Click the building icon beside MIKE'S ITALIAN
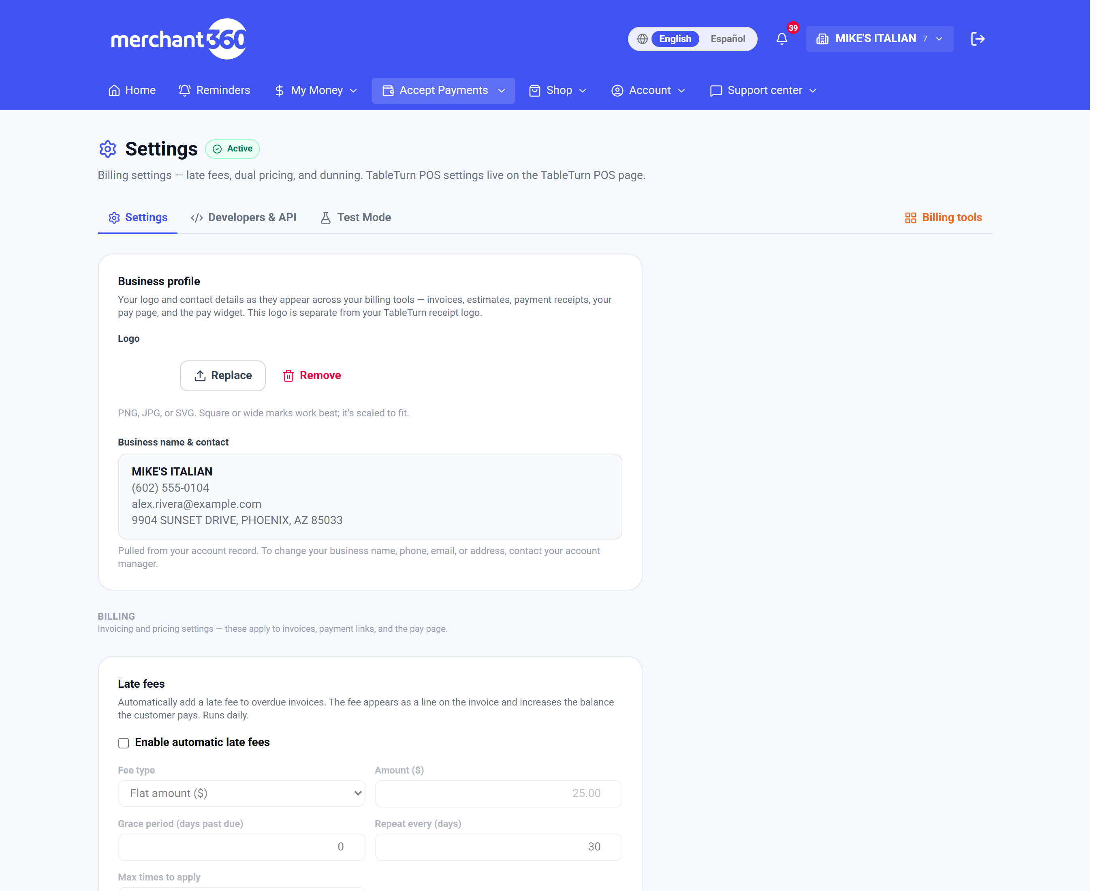This screenshot has height=891, width=1102. pos(822,39)
